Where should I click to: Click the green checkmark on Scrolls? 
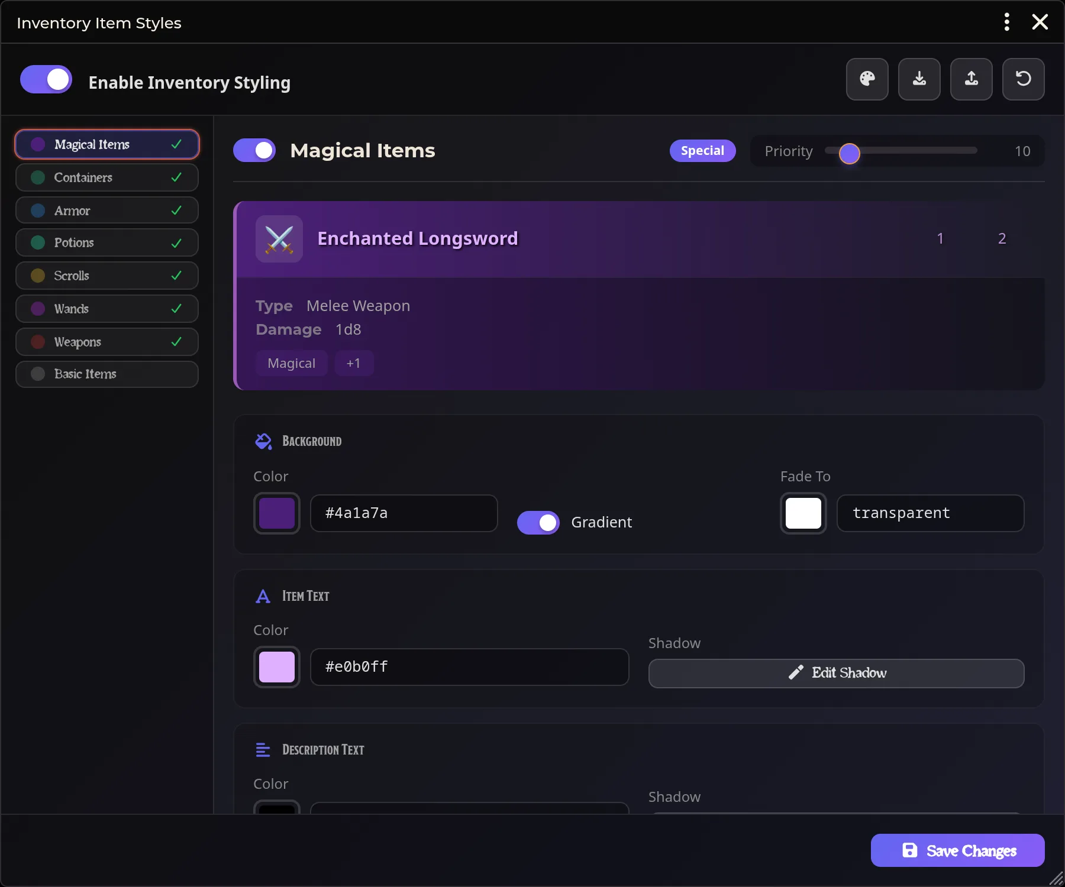click(x=176, y=276)
